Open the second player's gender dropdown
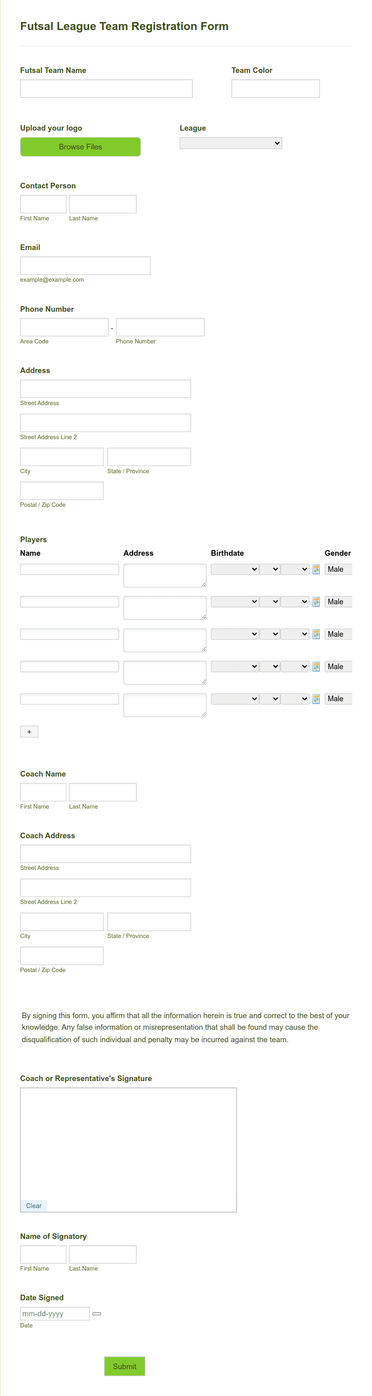The width and height of the screenshot is (372, 1396). pyautogui.click(x=338, y=601)
